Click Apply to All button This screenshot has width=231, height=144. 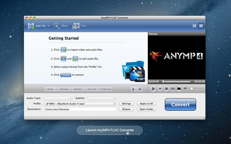[146, 104]
